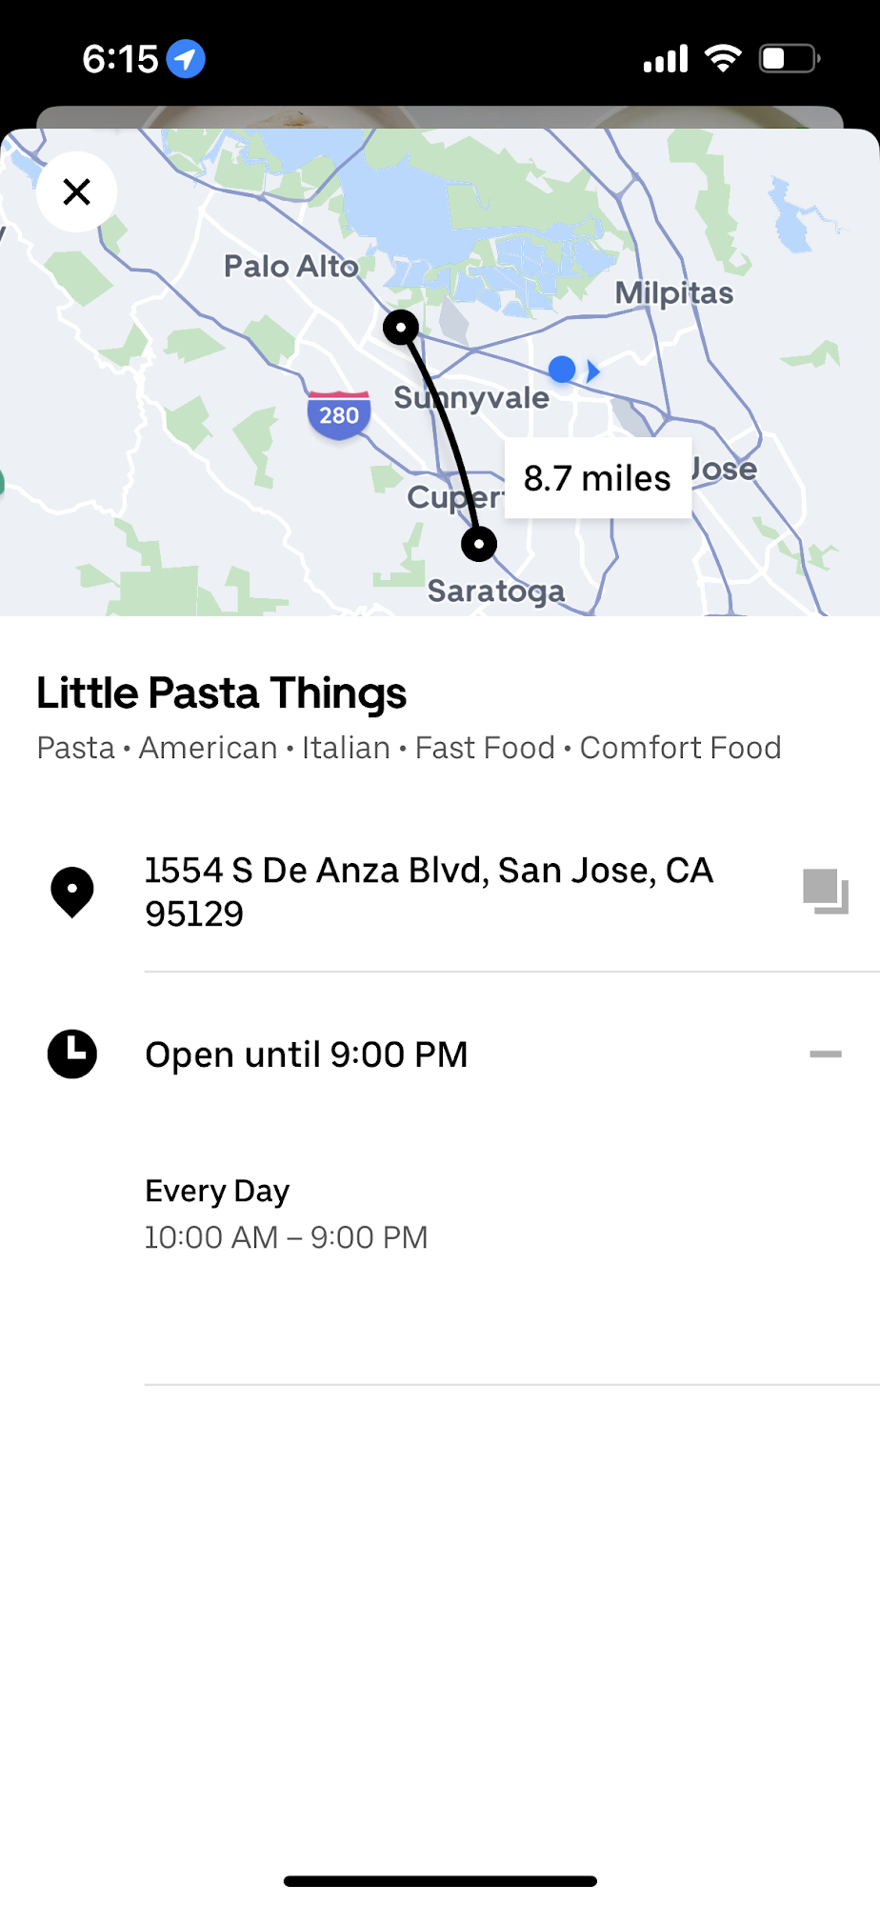
Task: Tap the Open until 9:00 PM row
Action: point(307,1054)
